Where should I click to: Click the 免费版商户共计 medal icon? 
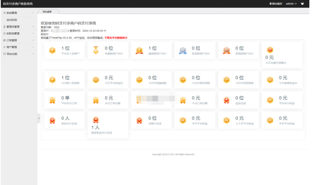click(96, 50)
